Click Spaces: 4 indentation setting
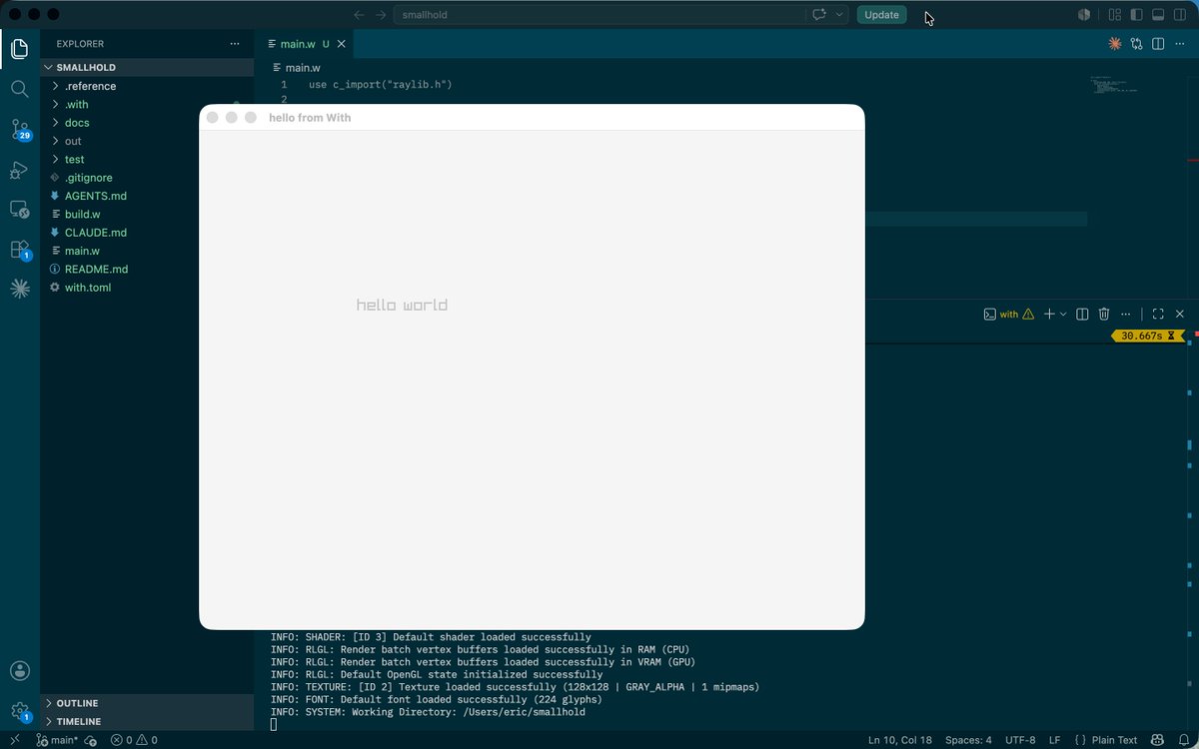The width and height of the screenshot is (1199, 749). [969, 740]
